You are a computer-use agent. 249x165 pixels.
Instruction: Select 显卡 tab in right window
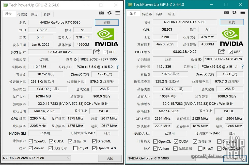[x=133, y=14]
